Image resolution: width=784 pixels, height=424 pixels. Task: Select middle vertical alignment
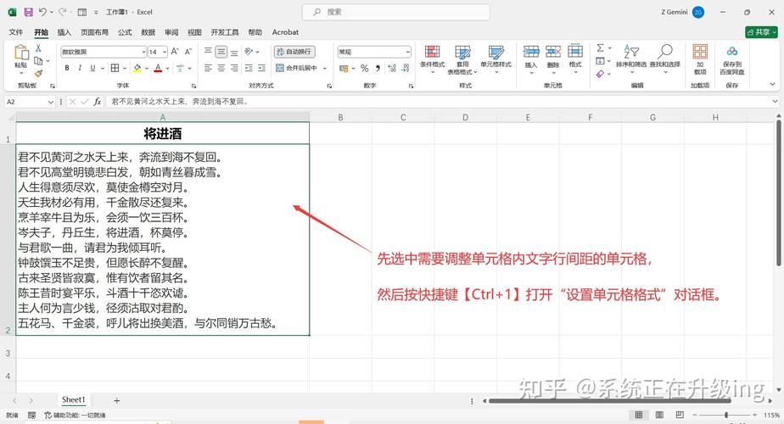tap(221, 52)
